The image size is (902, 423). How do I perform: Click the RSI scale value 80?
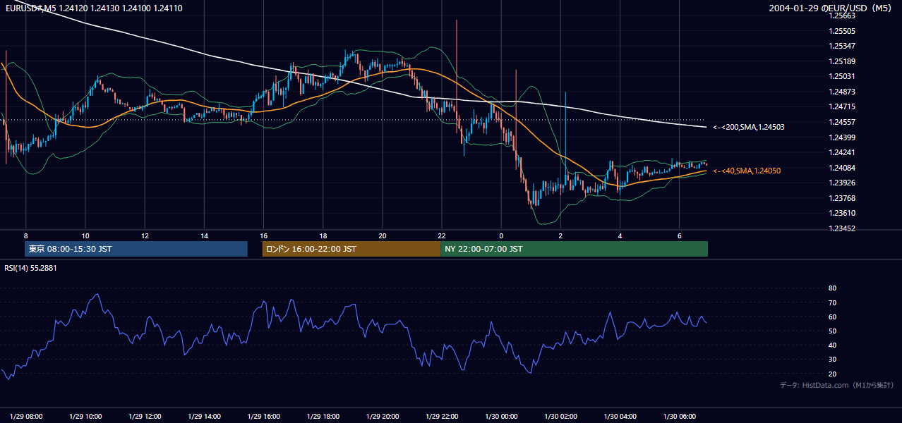pyautogui.click(x=832, y=288)
